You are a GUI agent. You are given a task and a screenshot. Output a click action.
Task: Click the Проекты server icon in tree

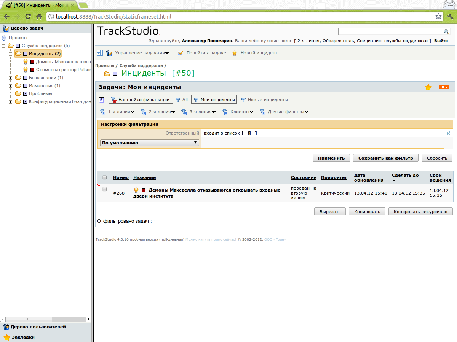pos(4,38)
